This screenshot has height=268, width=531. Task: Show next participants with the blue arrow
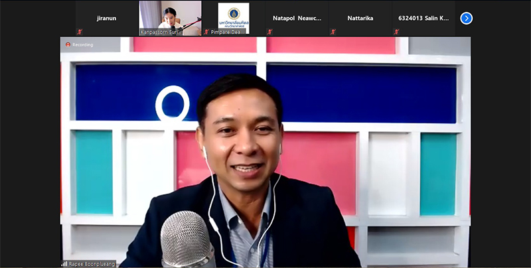tap(467, 18)
